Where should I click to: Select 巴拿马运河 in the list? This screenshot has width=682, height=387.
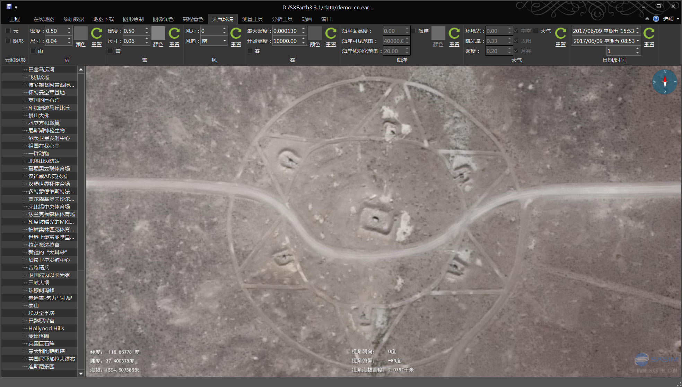(x=41, y=70)
